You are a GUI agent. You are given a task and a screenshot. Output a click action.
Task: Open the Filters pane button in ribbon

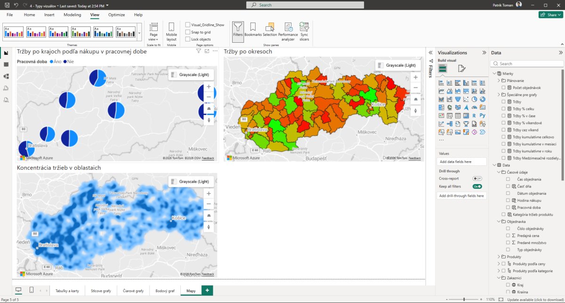point(238,30)
